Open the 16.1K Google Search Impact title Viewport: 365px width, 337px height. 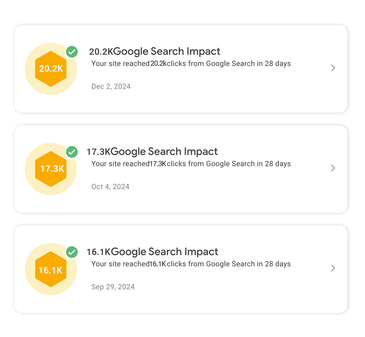(152, 252)
